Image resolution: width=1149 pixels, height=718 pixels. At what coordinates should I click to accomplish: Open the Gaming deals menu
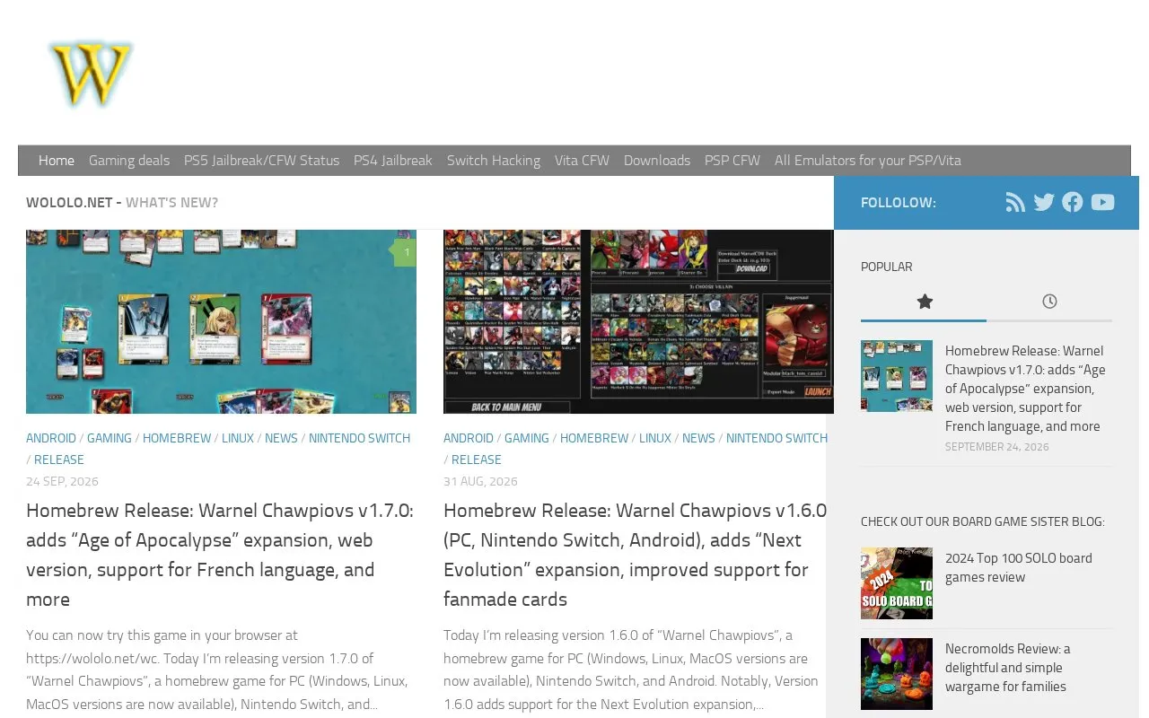click(x=129, y=161)
